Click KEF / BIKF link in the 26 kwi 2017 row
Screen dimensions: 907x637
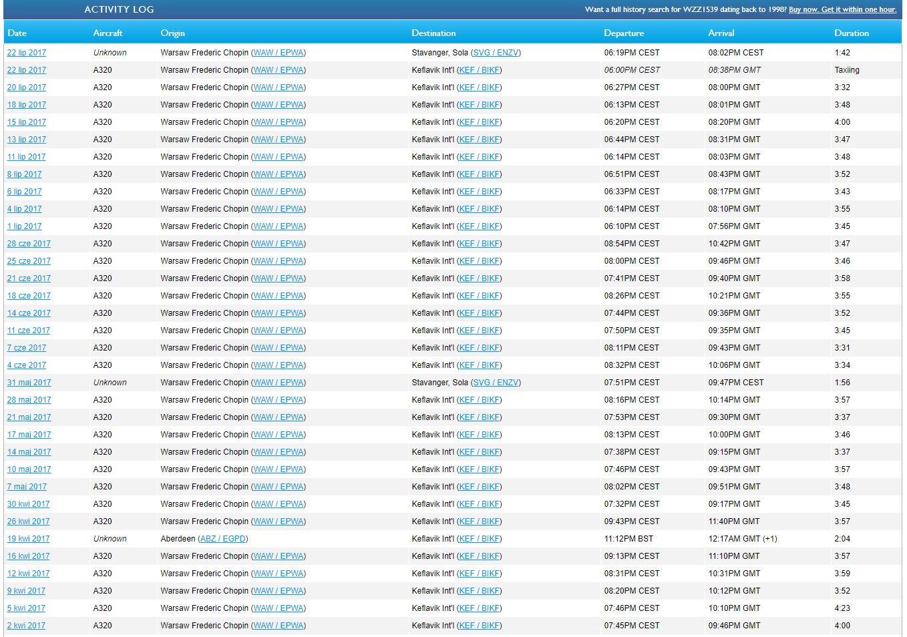point(479,521)
